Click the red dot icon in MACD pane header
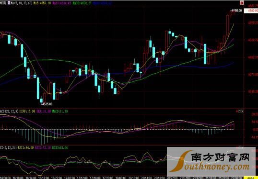The width and height of the screenshot is (258, 179). [x=237, y=111]
